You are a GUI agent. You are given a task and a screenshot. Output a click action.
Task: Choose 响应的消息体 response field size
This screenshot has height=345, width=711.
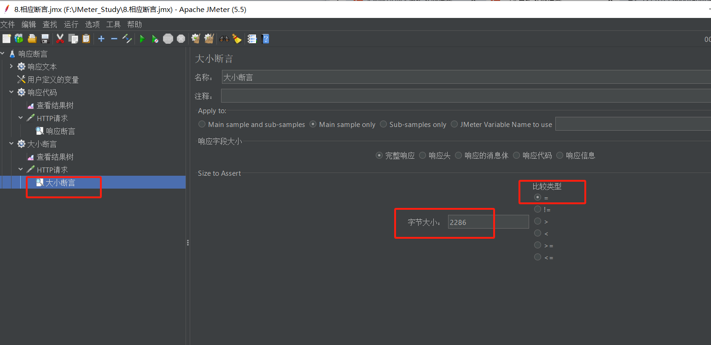(x=482, y=155)
